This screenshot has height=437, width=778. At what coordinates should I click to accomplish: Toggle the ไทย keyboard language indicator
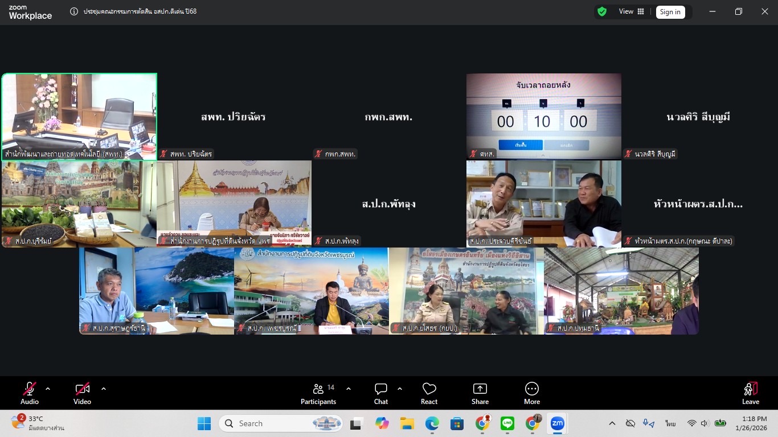pyautogui.click(x=669, y=423)
